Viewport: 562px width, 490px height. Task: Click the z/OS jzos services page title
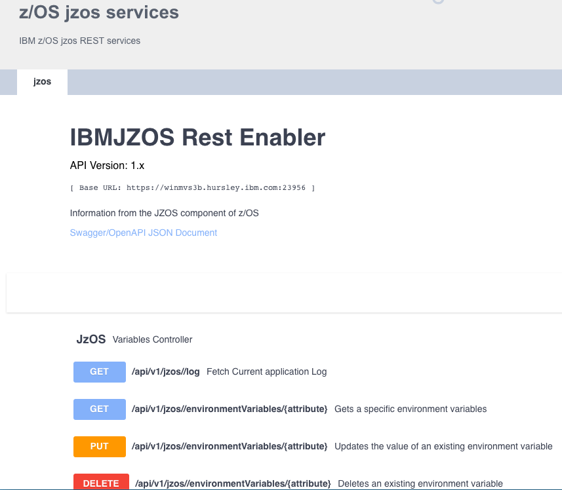tap(99, 12)
